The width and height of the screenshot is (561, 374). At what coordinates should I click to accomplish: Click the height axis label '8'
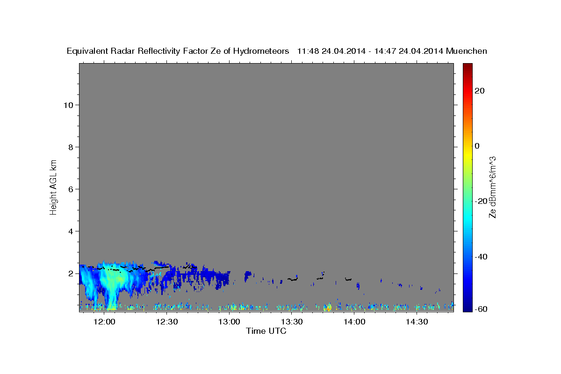pos(71,147)
